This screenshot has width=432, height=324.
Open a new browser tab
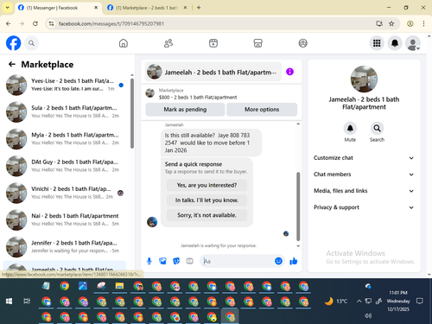(199, 8)
